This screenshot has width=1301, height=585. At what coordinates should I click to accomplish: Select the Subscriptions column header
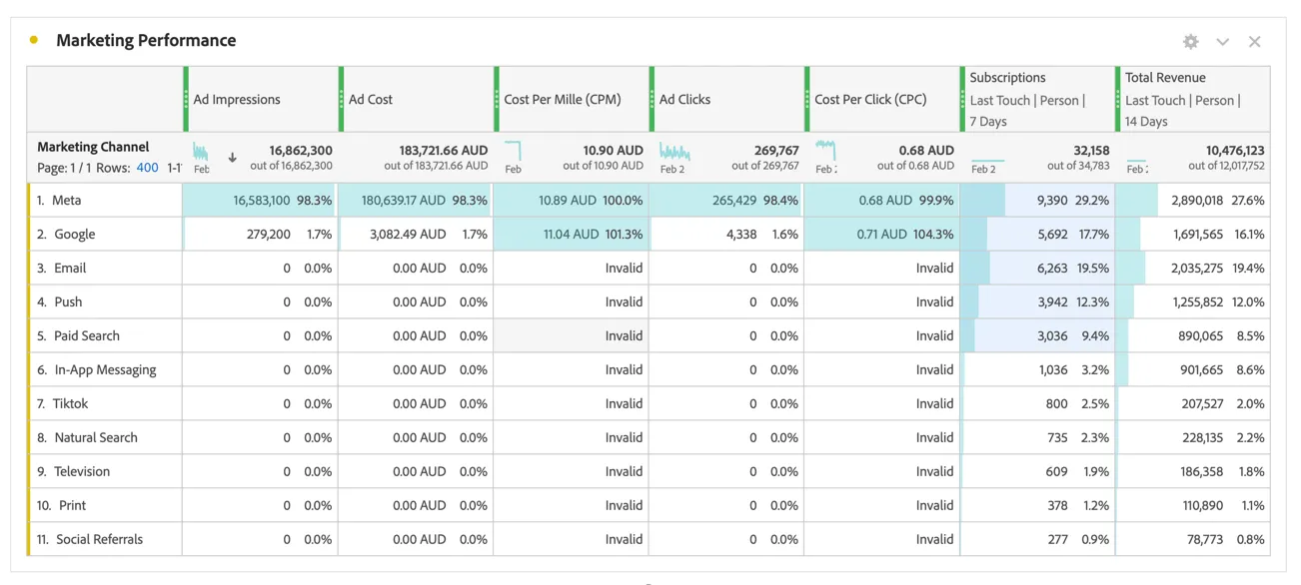[1037, 99]
